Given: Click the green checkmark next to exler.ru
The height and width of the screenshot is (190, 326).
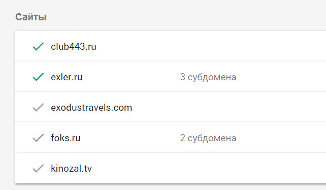Looking at the screenshot, I should [38, 77].
